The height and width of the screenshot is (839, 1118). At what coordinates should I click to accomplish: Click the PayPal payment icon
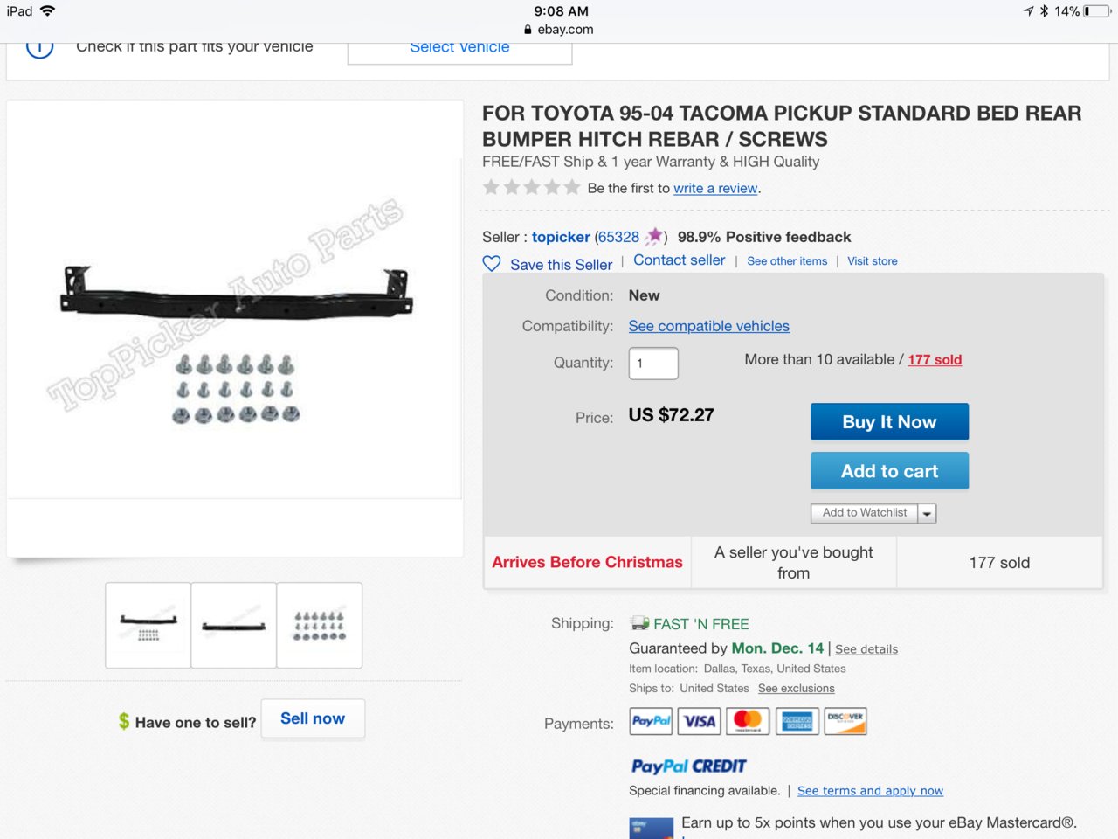point(651,721)
